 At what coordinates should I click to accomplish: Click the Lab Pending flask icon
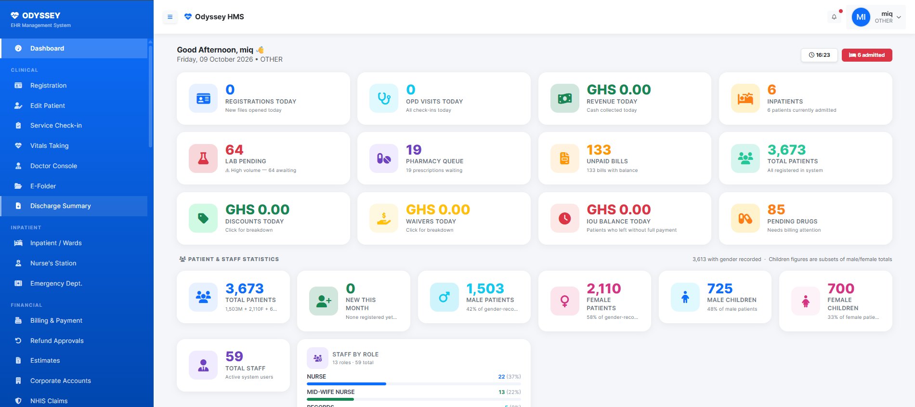(x=203, y=158)
